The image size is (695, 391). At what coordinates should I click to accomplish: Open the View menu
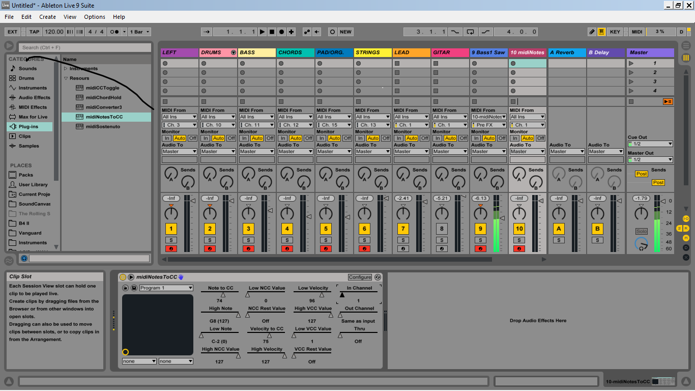coord(70,17)
